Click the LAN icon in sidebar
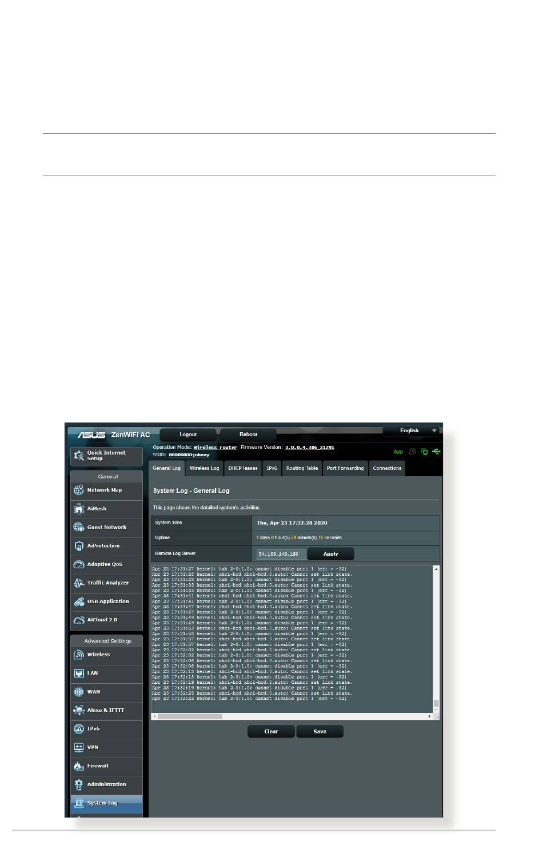Screen dimensions: 543x849 79,673
